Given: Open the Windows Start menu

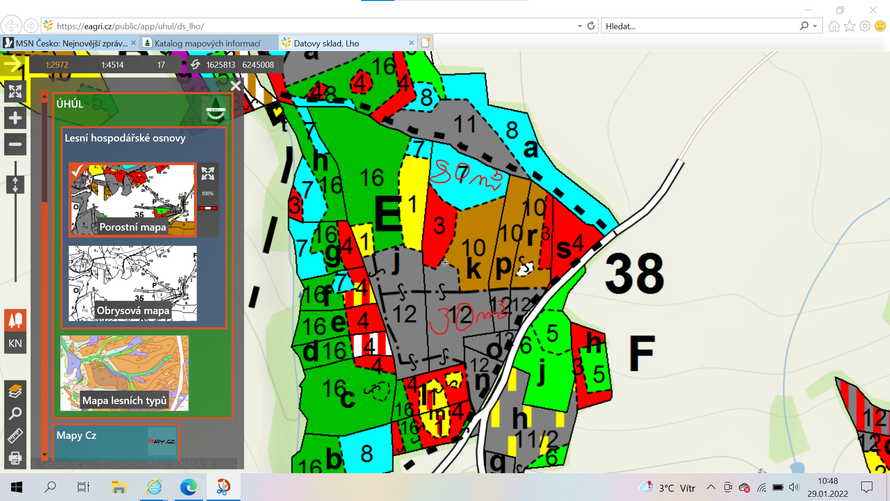Looking at the screenshot, I should [x=16, y=487].
